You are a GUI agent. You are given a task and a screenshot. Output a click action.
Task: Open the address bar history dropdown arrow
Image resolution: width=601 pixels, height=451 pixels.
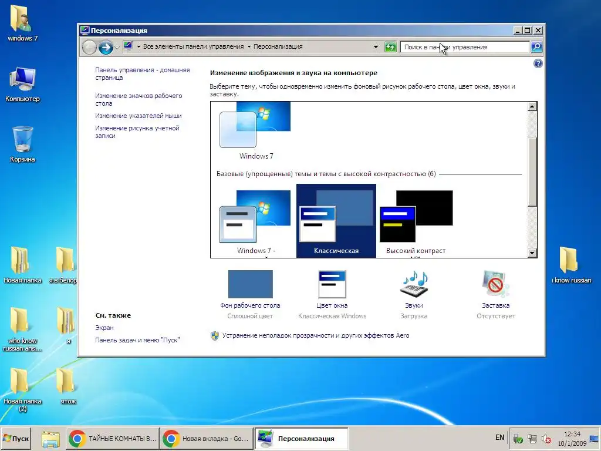pos(376,47)
